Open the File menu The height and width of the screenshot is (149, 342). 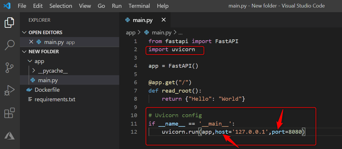click(x=22, y=6)
